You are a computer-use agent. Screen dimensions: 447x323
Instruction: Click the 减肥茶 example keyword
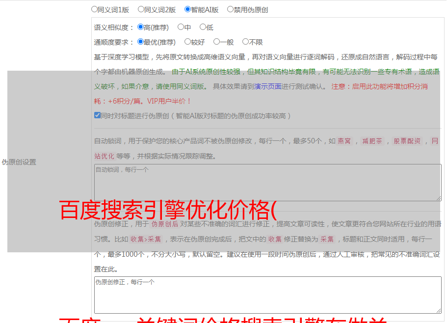(372, 141)
